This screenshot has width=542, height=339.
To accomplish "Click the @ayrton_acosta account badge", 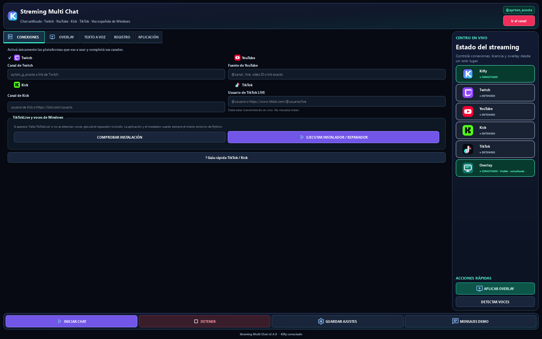I will tap(519, 10).
